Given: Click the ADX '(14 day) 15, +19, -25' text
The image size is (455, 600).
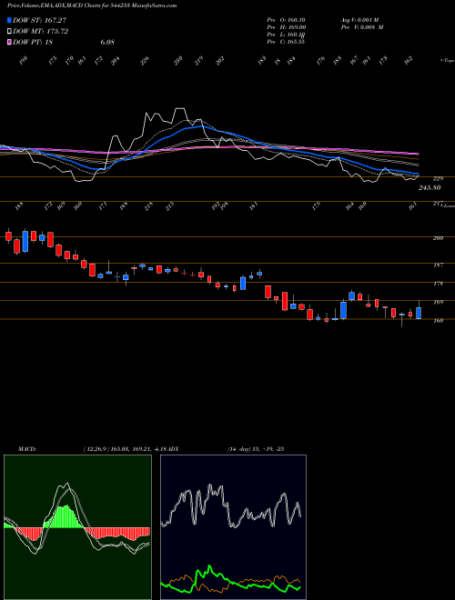Looking at the screenshot, I should click(x=255, y=449).
